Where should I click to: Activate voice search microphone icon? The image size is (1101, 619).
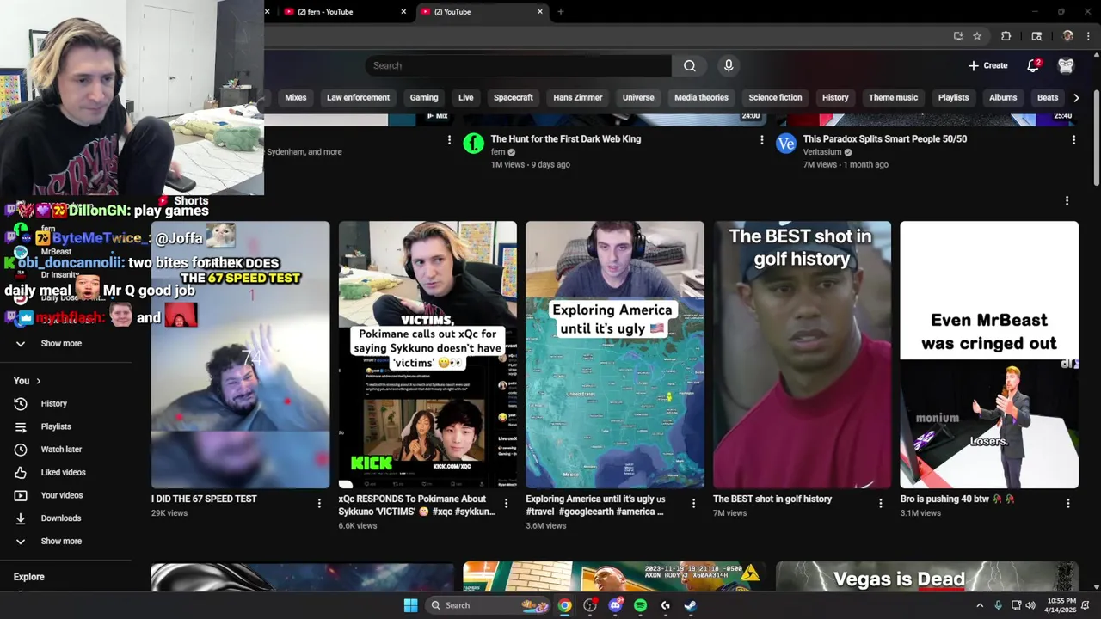click(x=729, y=65)
